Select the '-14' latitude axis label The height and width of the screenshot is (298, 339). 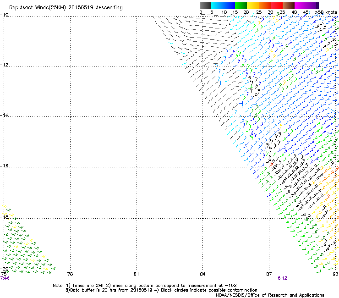click(x=4, y=115)
